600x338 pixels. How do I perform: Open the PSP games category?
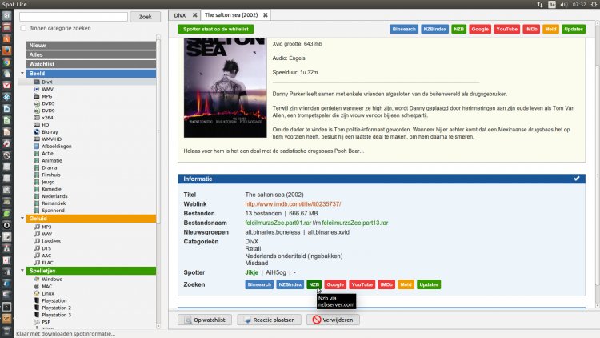(x=42, y=322)
